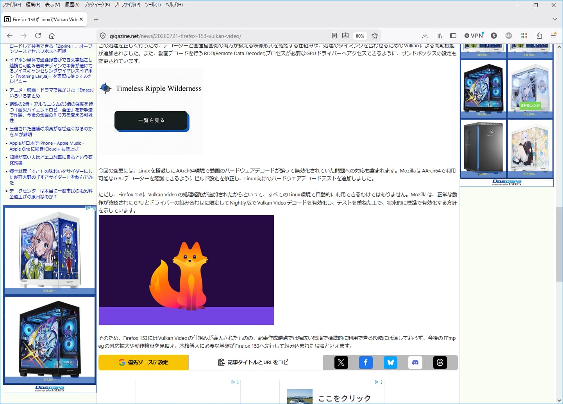Click the scrollbar down arrow
This screenshot has width=563, height=404.
[559, 400]
